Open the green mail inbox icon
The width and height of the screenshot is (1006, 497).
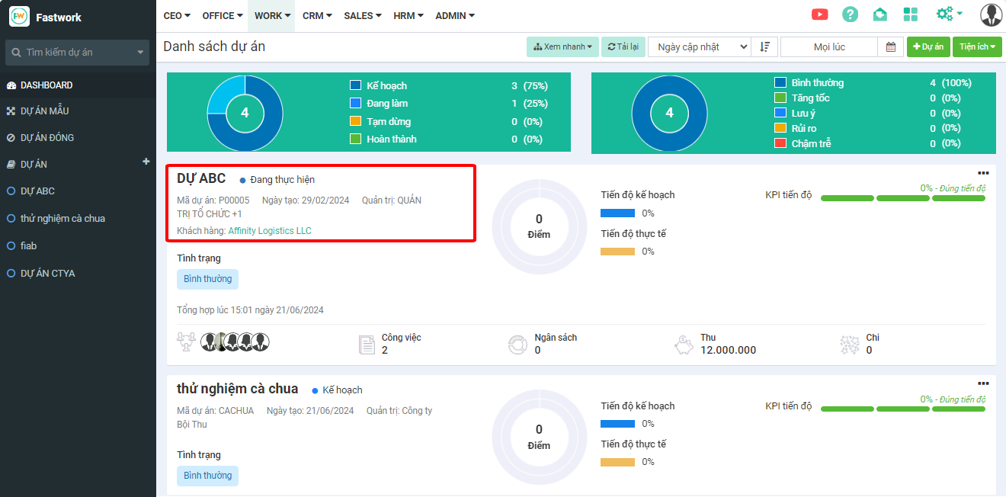(x=880, y=14)
